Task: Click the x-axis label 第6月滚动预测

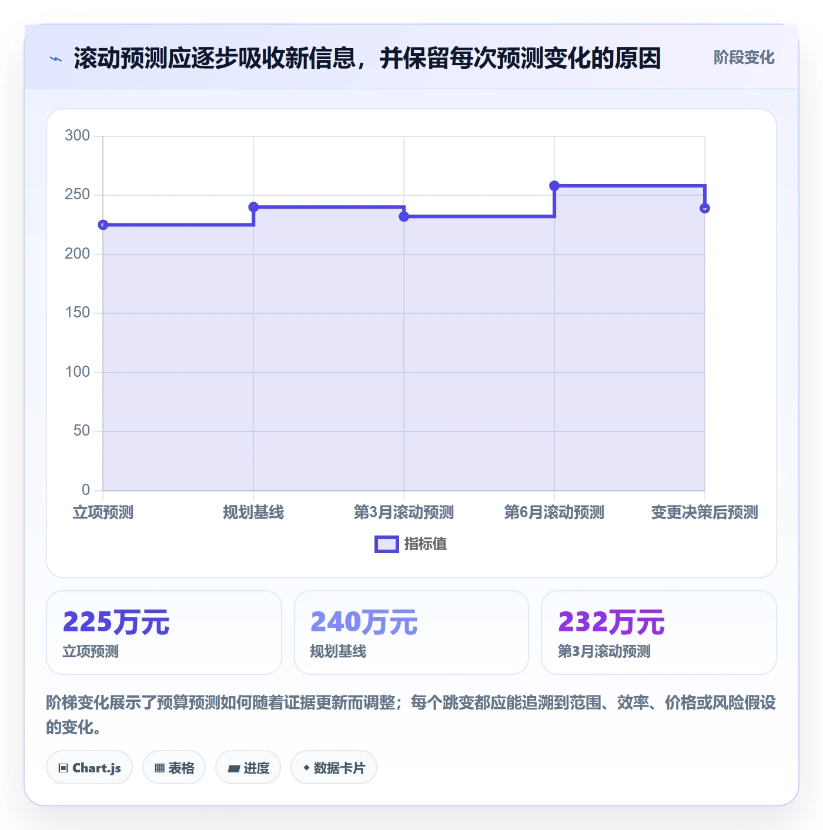Action: click(x=554, y=512)
